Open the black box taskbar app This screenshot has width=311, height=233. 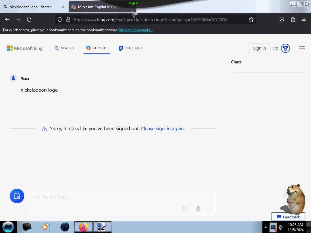click(27, 227)
